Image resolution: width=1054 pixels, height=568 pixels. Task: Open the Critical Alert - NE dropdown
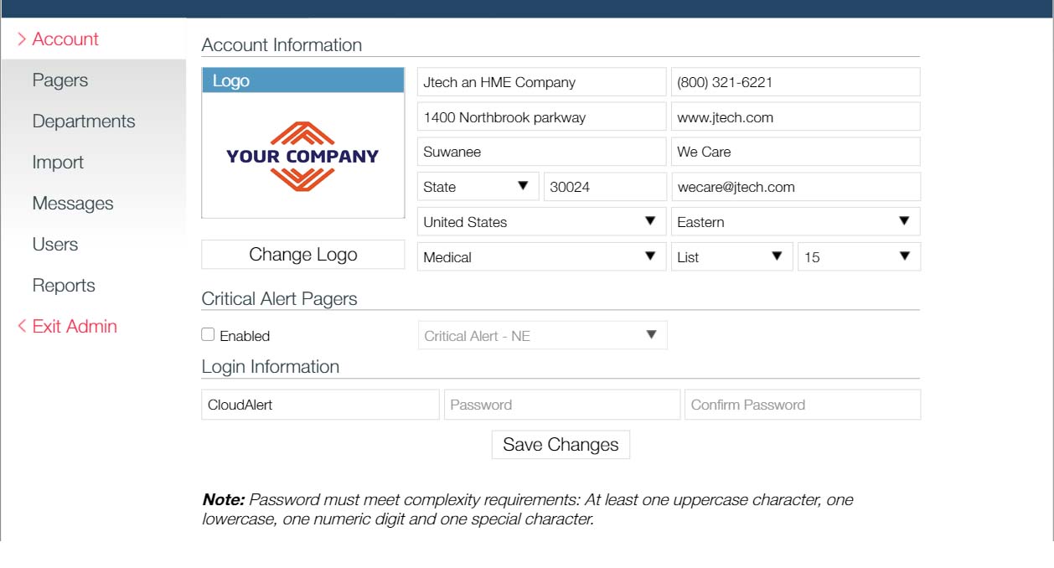542,336
